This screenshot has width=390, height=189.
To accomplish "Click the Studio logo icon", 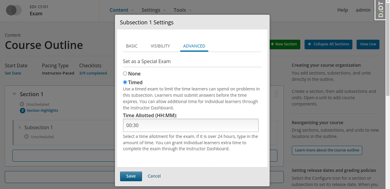I will (x=14, y=10).
